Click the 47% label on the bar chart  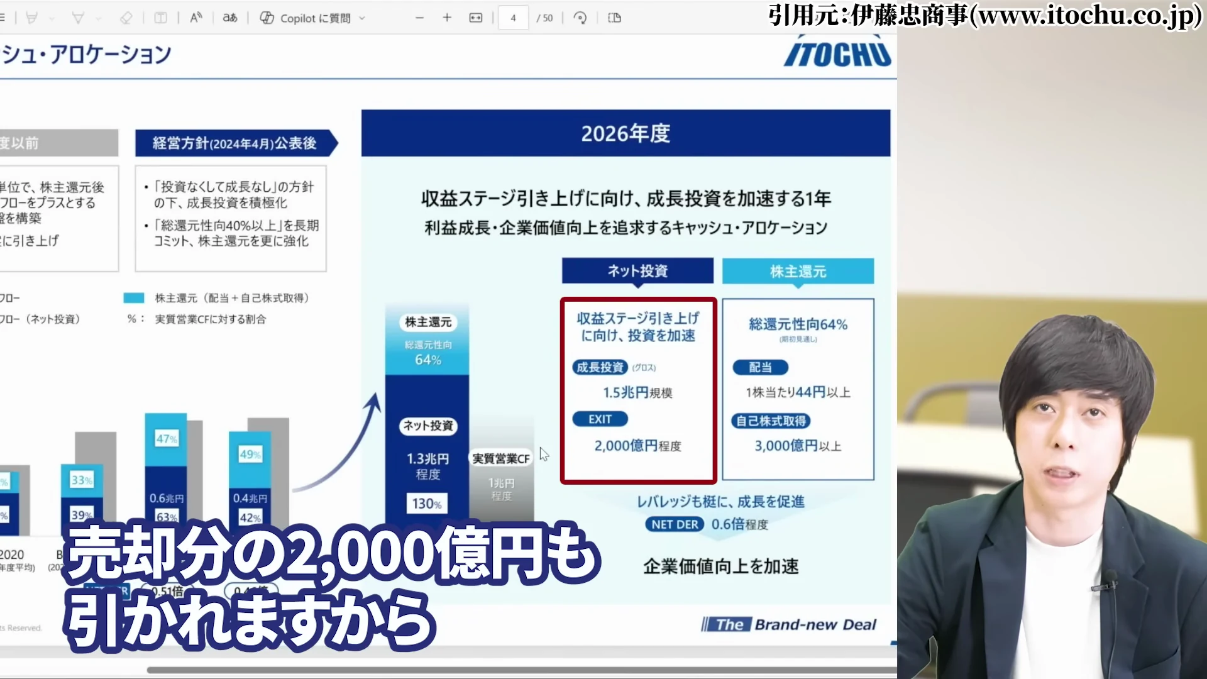tap(167, 439)
